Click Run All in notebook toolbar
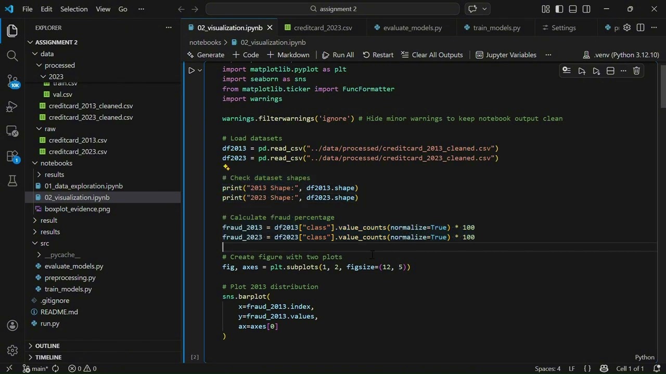Image resolution: width=666 pixels, height=374 pixels. click(x=338, y=55)
